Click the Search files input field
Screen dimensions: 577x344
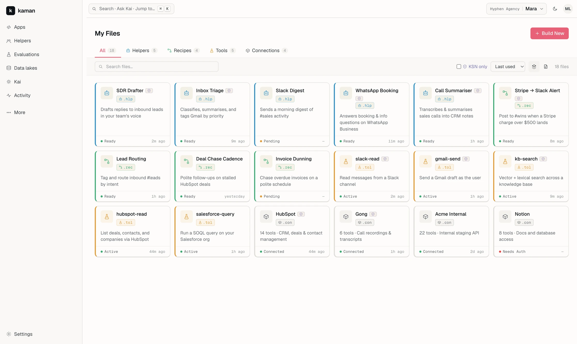[156, 67]
